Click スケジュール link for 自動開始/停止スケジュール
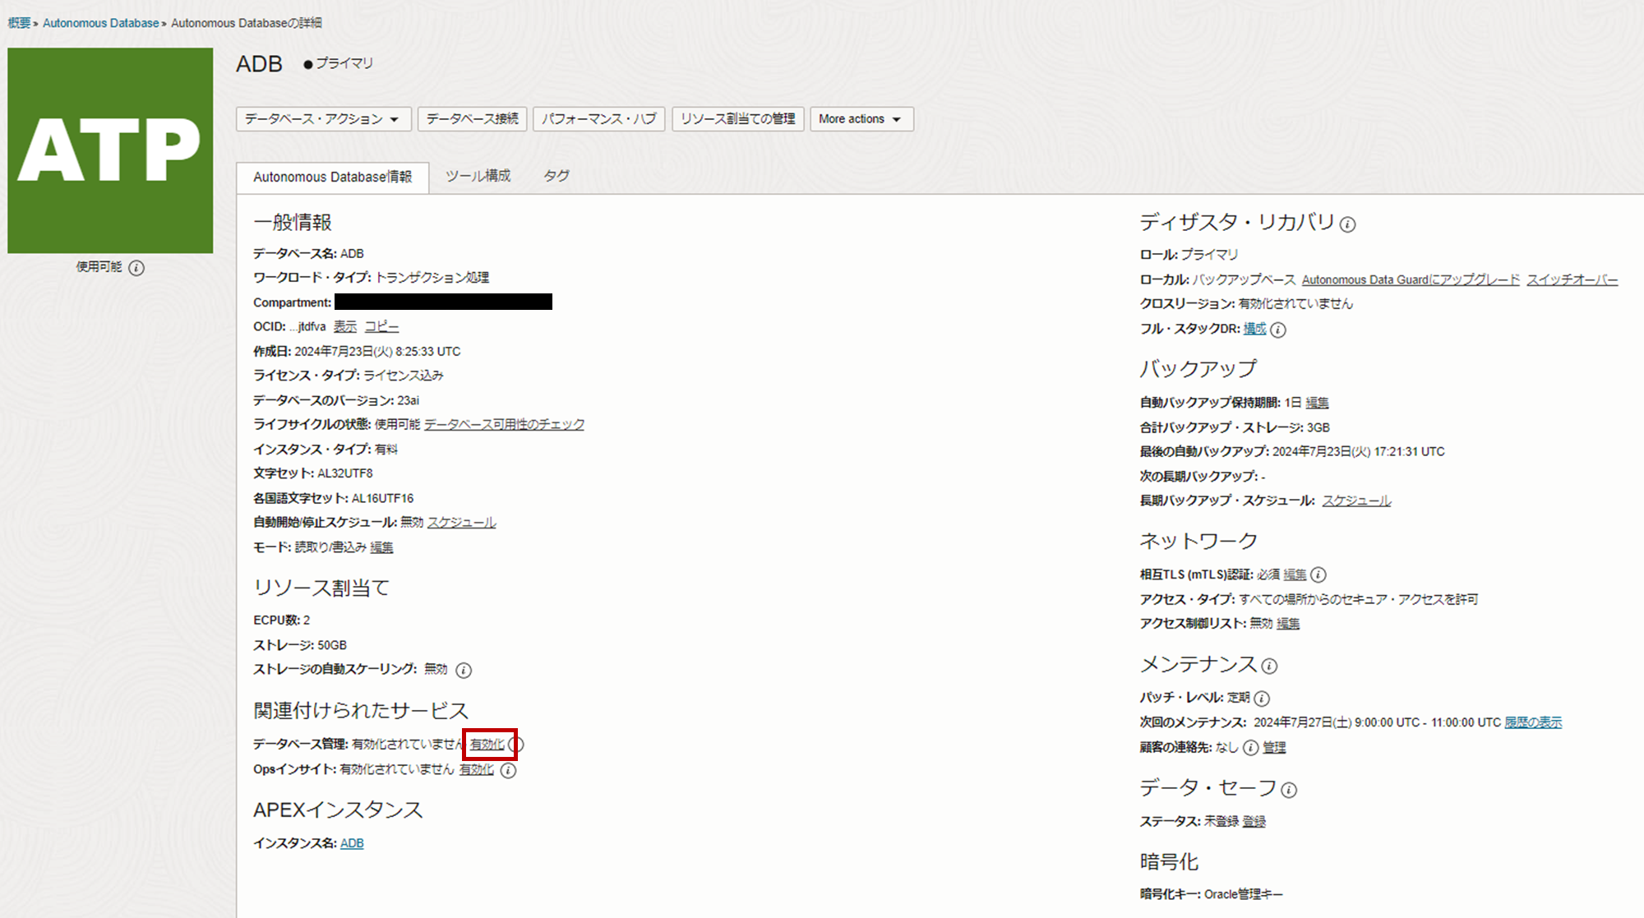The image size is (1644, 918). click(x=461, y=523)
